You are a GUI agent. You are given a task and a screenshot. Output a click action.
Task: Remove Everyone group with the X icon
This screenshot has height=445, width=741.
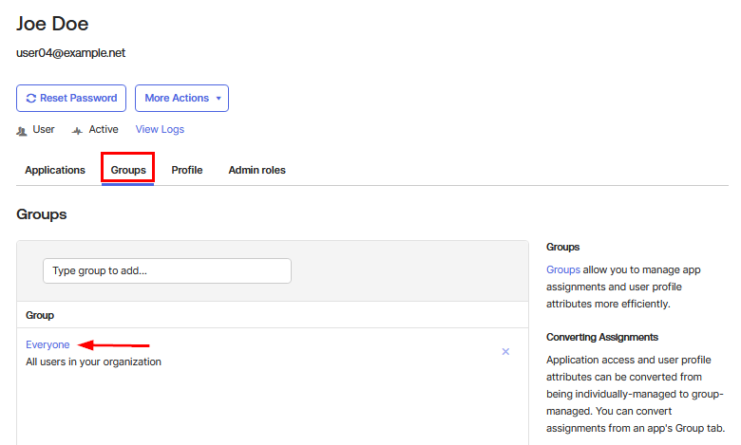(x=505, y=351)
